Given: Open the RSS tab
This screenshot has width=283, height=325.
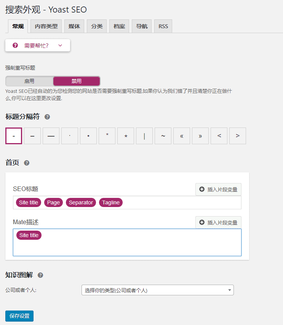Looking at the screenshot, I should (163, 26).
